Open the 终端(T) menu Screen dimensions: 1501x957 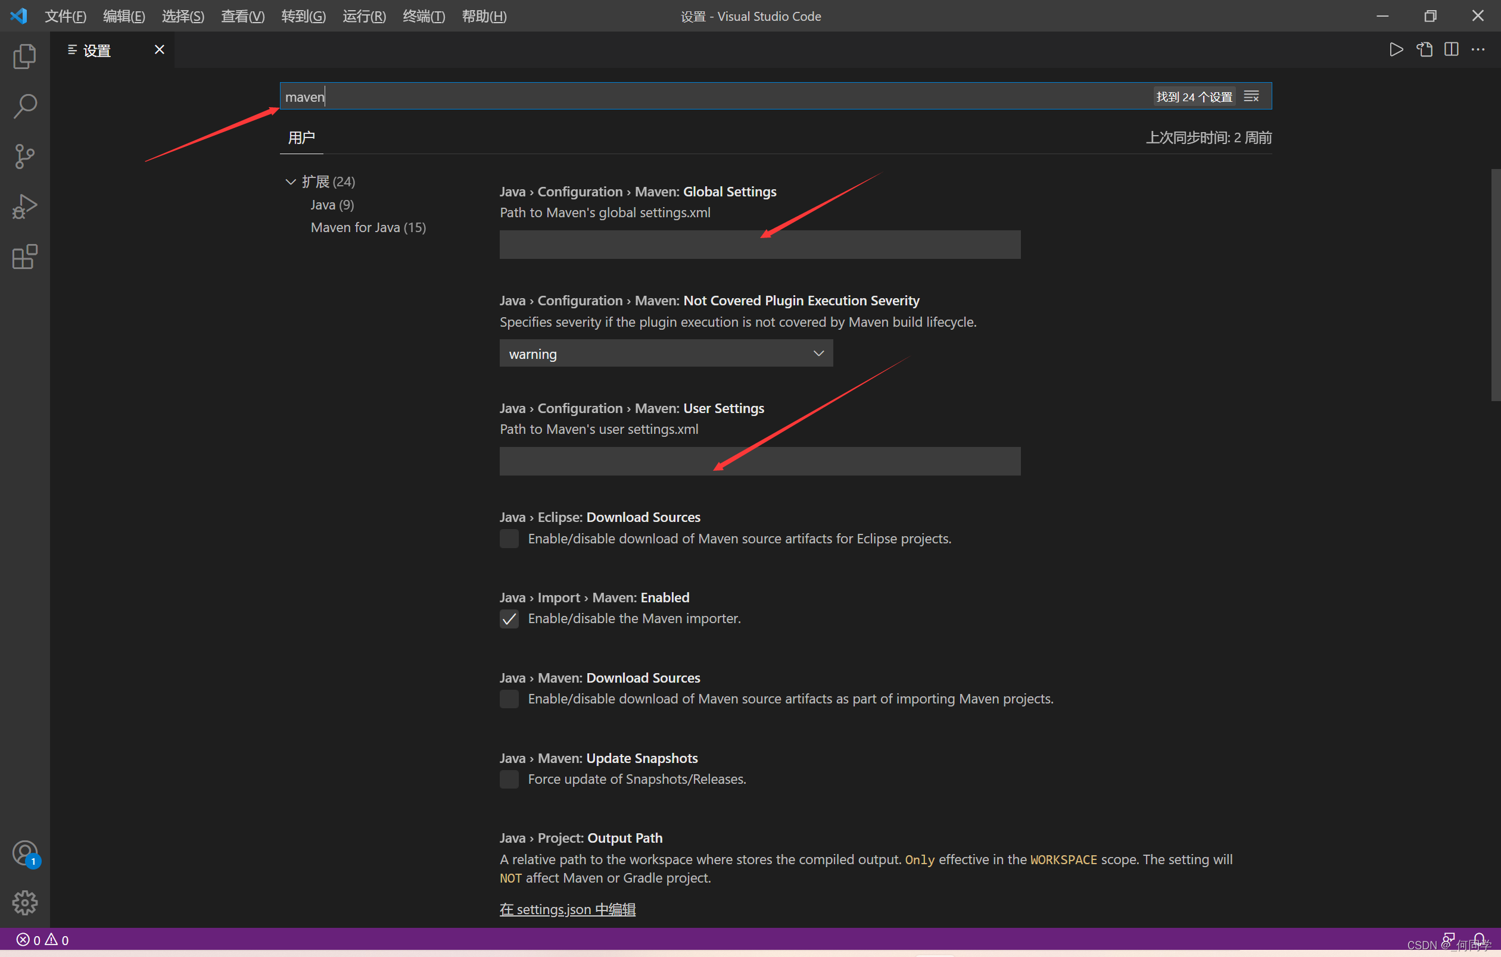tap(423, 16)
